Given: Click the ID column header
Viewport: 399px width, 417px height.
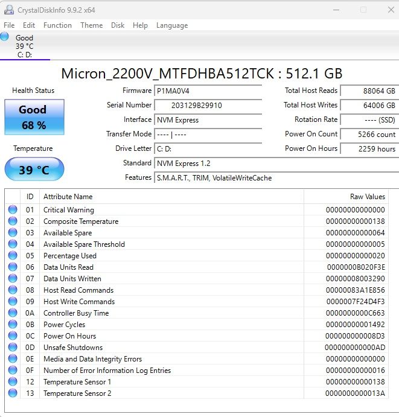Looking at the screenshot, I should (30, 197).
